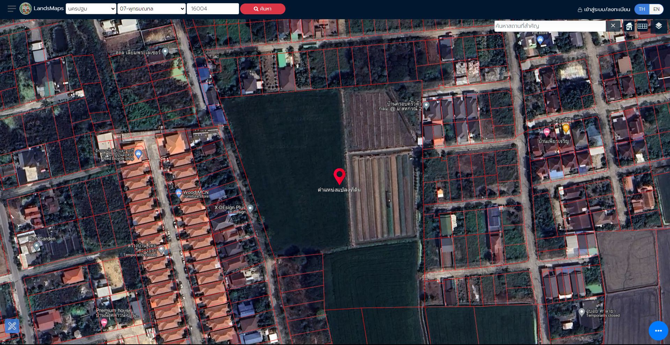This screenshot has height=345, width=670.
Task: Open the map layers stack icon
Action: click(x=658, y=26)
